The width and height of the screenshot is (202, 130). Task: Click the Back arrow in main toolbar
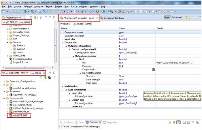pos(165,12)
